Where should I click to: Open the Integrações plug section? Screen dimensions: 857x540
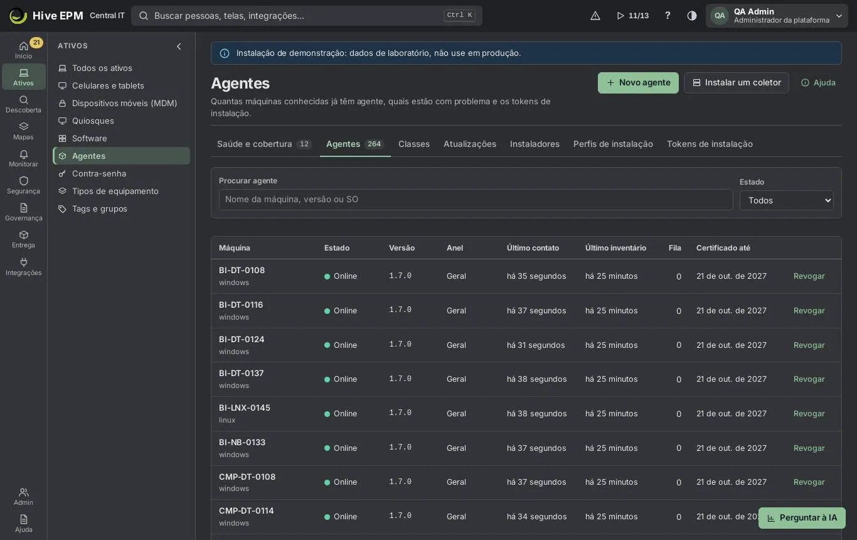[23, 267]
